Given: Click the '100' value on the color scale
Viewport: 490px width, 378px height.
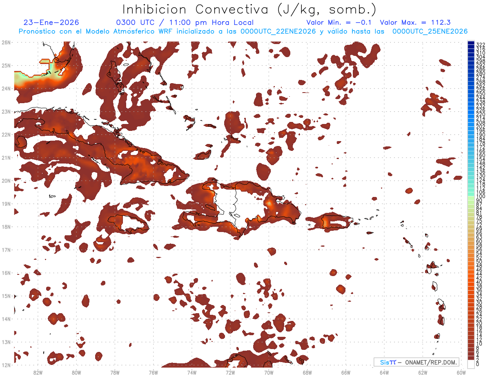Looking at the screenshot, I should point(480,197).
